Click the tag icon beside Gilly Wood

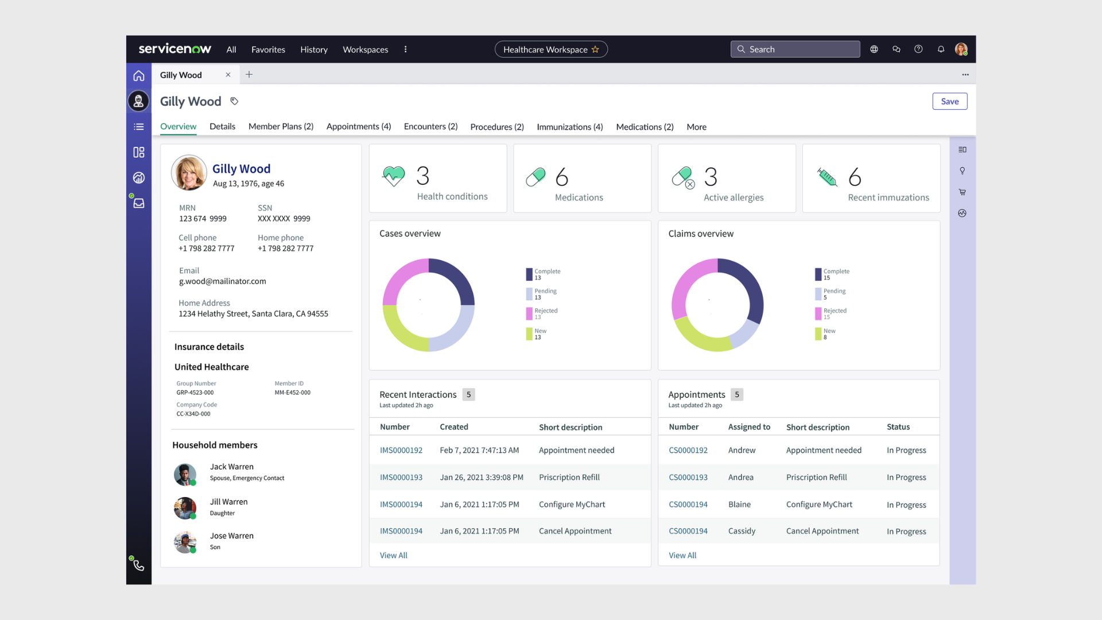234,101
